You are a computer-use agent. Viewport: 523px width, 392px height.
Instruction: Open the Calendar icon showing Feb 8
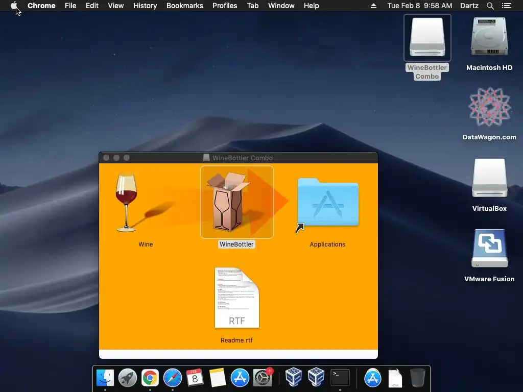pyautogui.click(x=195, y=378)
